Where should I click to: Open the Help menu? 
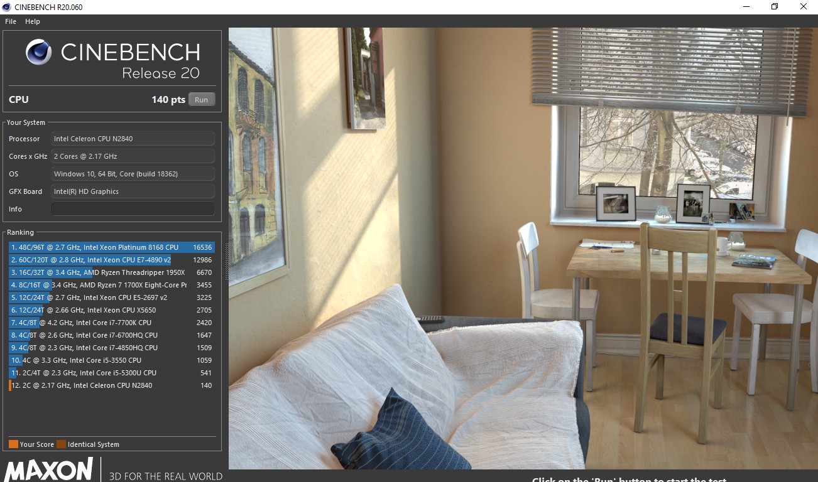tap(33, 21)
